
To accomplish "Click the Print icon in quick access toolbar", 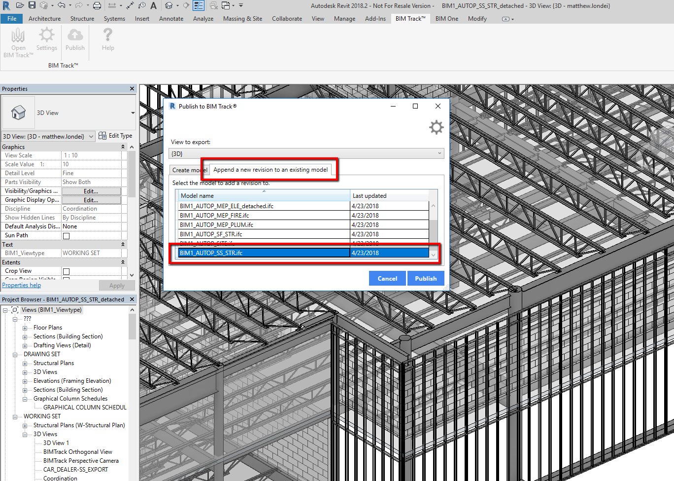I will click(x=97, y=5).
